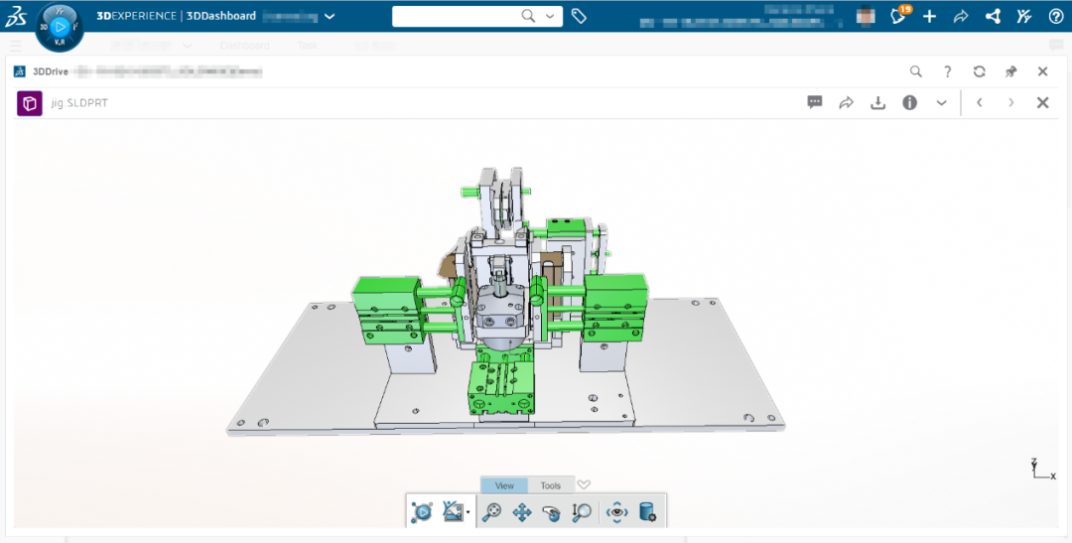Download the jig.SLDPRT file

[x=877, y=102]
